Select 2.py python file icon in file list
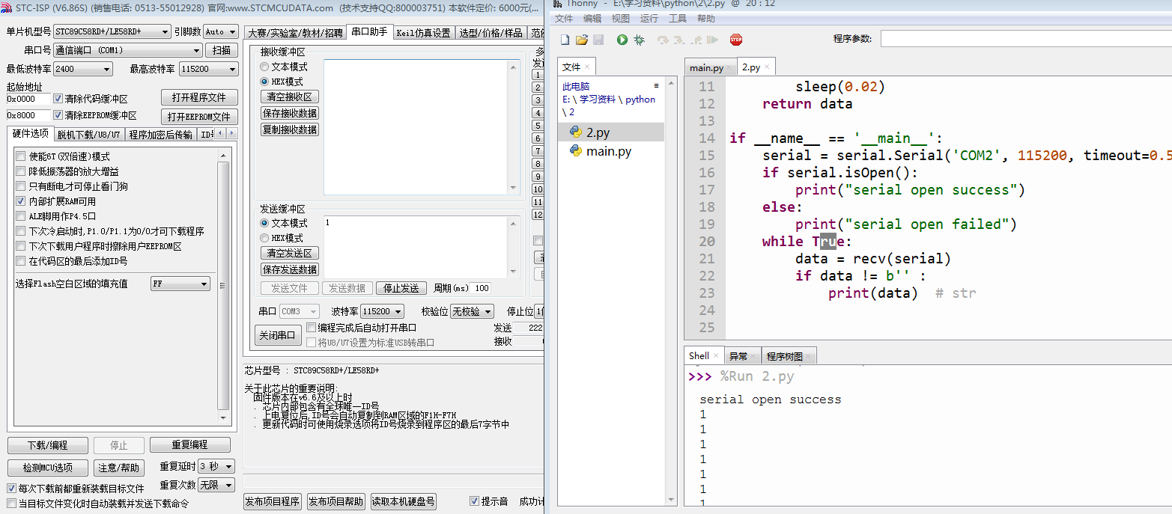Screen dimensions: 1172x514 (576, 132)
